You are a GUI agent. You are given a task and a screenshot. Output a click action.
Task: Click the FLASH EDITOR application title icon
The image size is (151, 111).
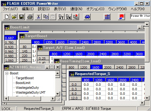click(4, 4)
